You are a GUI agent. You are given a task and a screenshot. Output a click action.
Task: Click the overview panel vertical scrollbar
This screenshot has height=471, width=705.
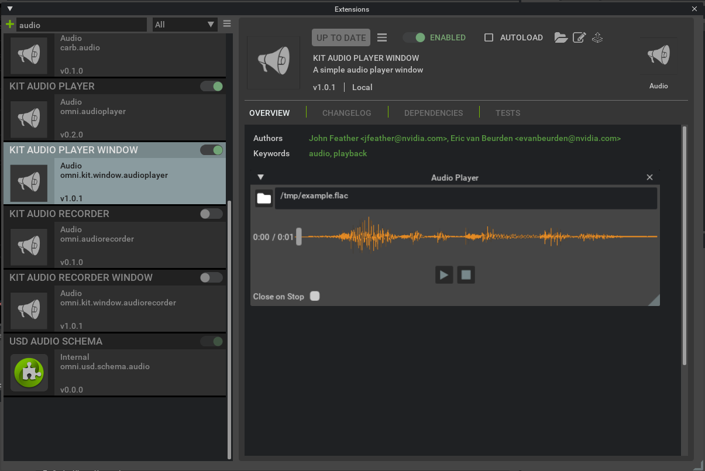685,245
